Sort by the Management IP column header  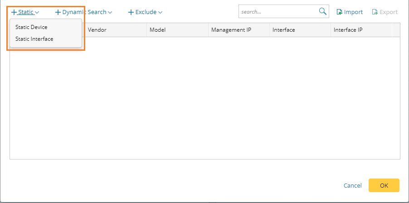pos(231,30)
